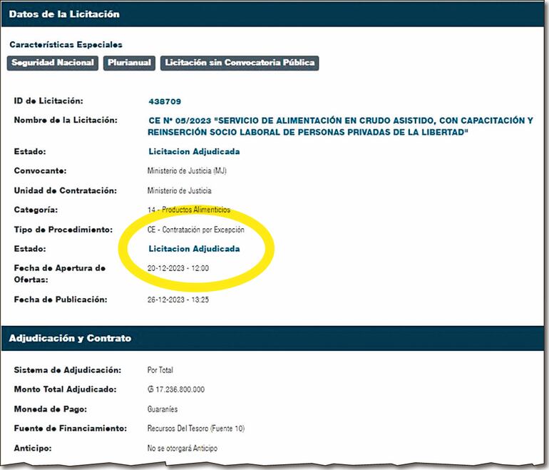Click the Características Especiales label
The height and width of the screenshot is (470, 549).
[x=66, y=44]
